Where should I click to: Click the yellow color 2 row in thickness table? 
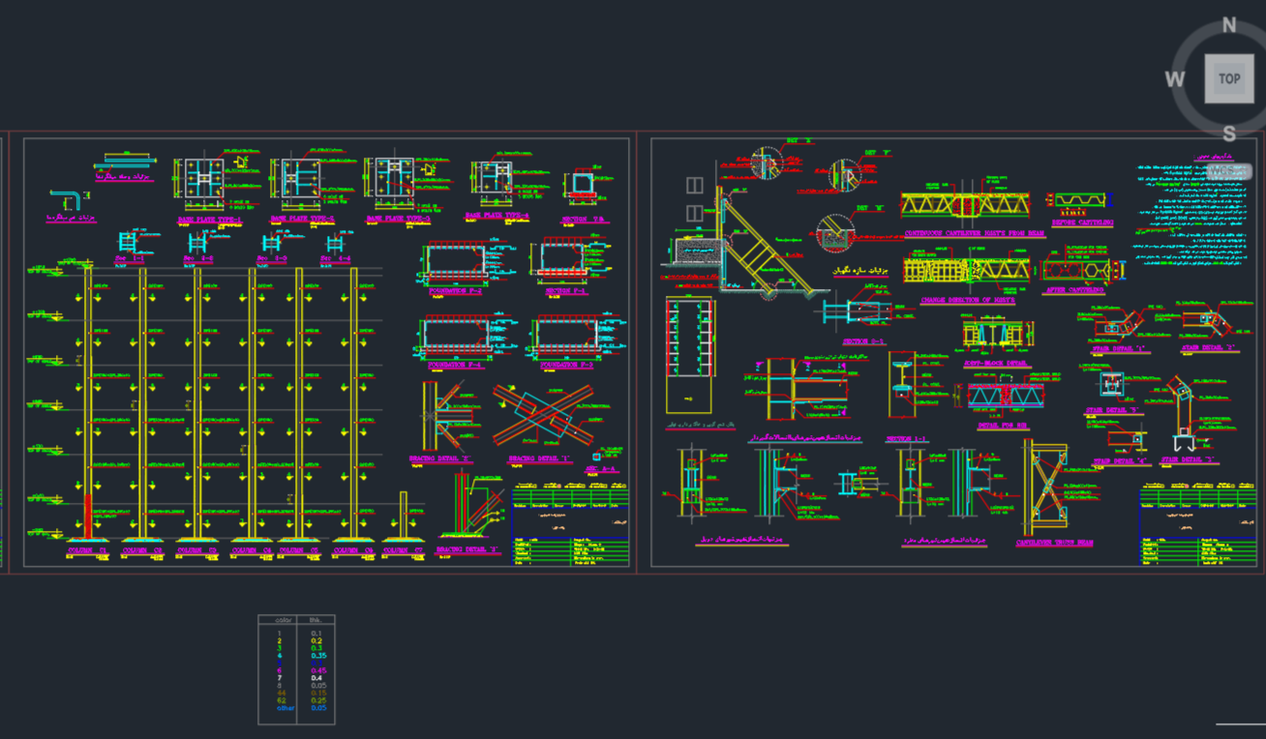(296, 640)
